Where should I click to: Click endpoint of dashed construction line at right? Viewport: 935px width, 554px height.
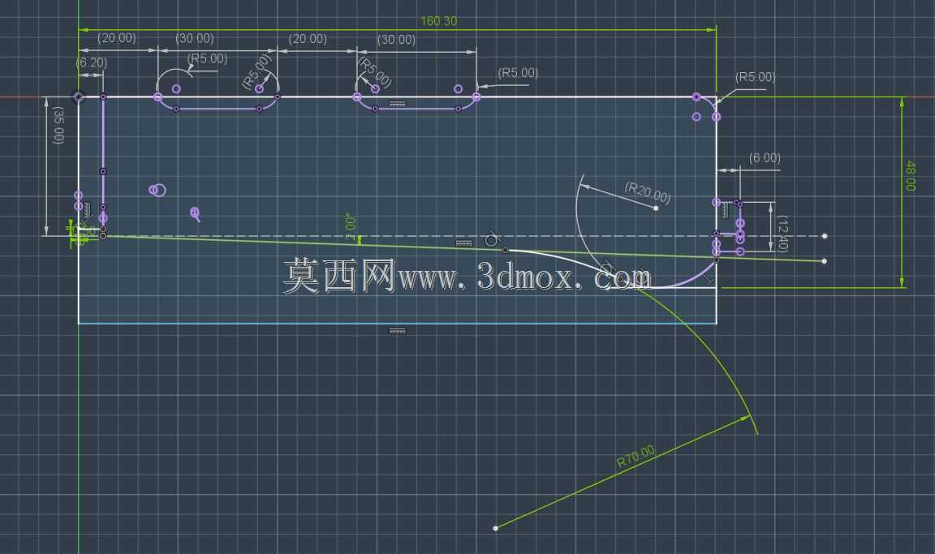coord(825,236)
